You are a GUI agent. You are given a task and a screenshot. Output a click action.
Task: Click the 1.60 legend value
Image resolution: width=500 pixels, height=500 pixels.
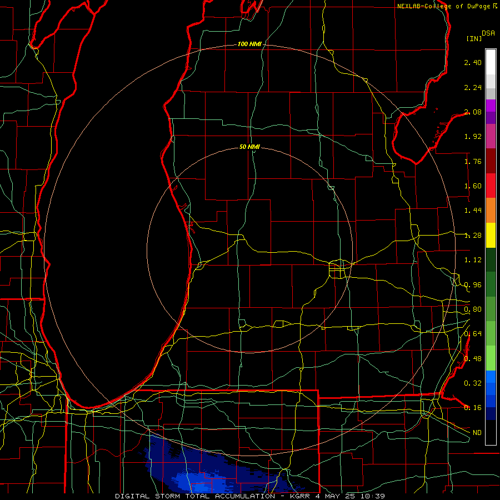[473, 186]
